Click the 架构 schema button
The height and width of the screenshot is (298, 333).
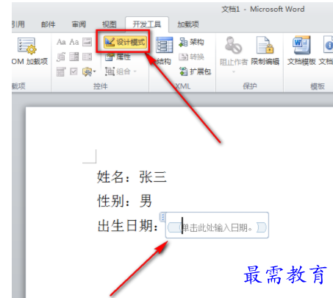(191, 42)
